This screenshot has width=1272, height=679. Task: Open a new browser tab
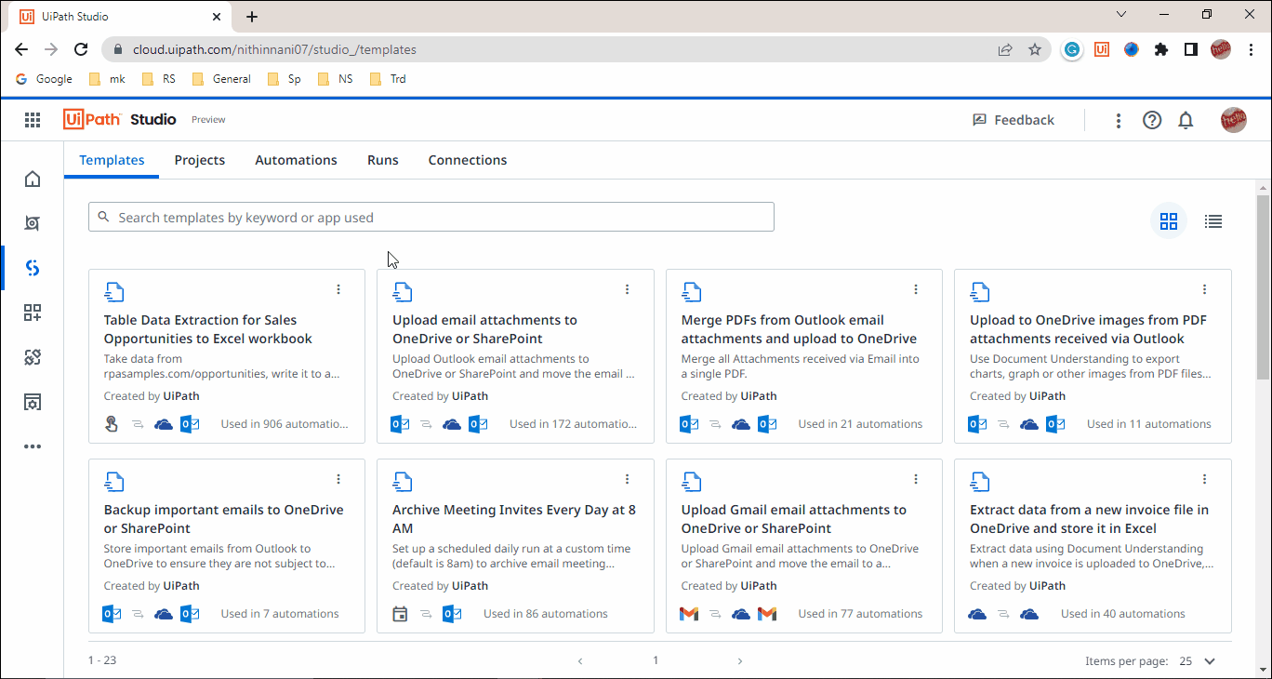coord(251,17)
